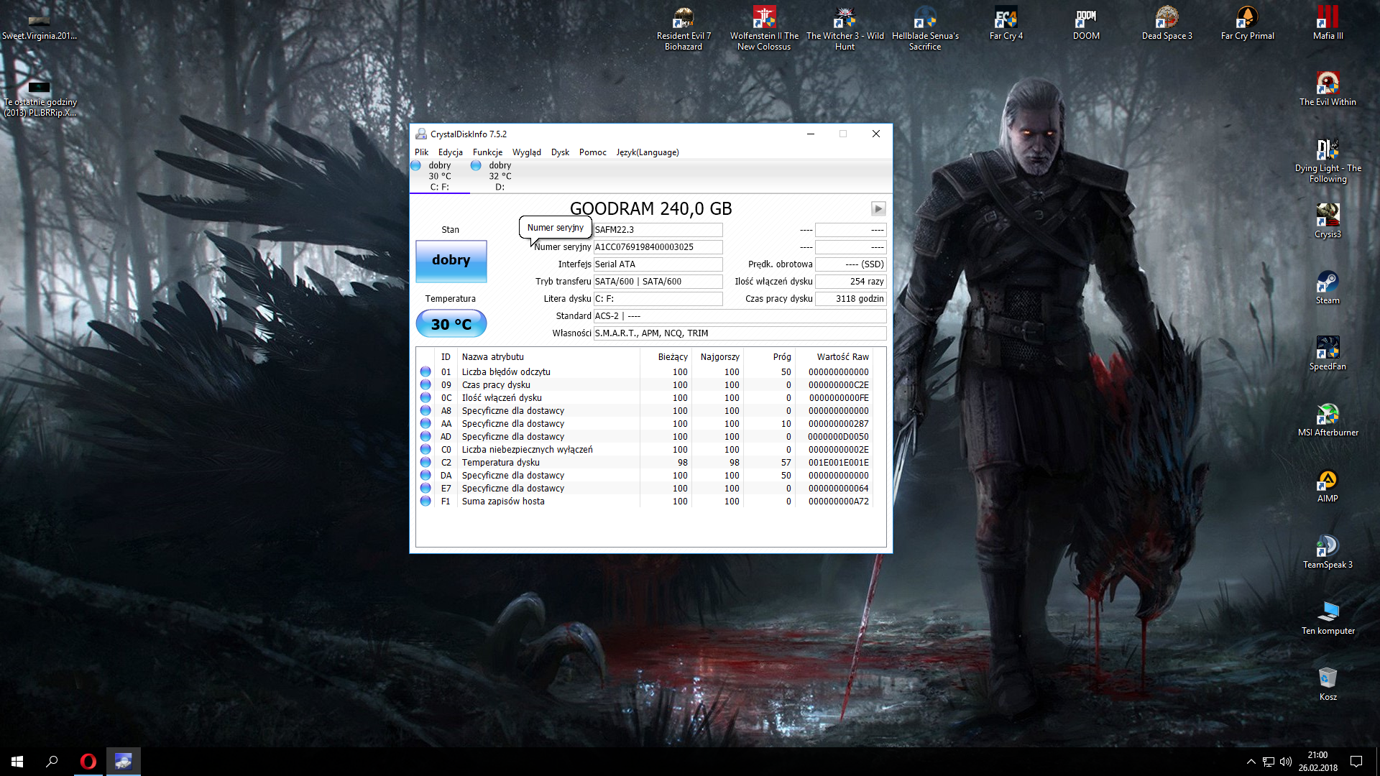Screen dimensions: 1380x776
Task: Click the serial number field
Action: click(658, 247)
